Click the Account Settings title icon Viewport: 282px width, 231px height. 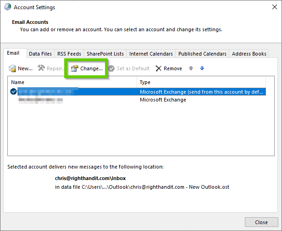[x=7, y=7]
